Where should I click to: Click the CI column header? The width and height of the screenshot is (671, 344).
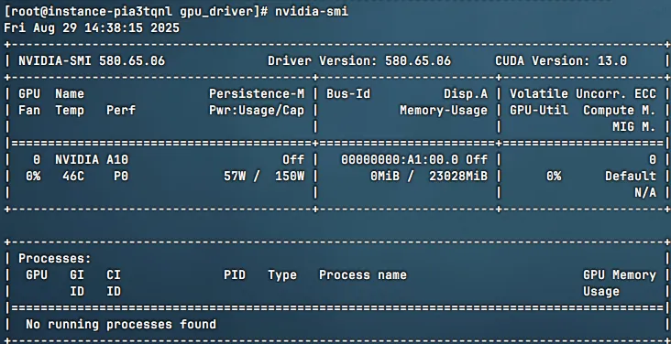[114, 275]
